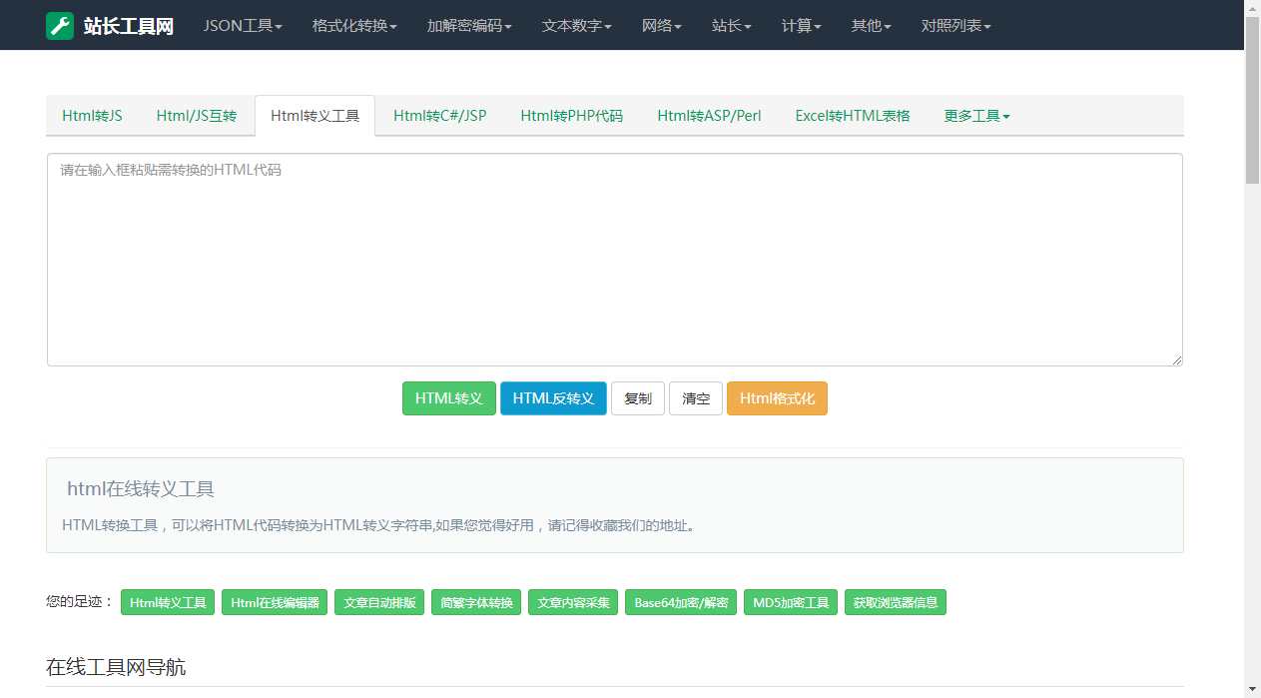Click the 站长工具网 wrench logo icon

pyautogui.click(x=60, y=25)
